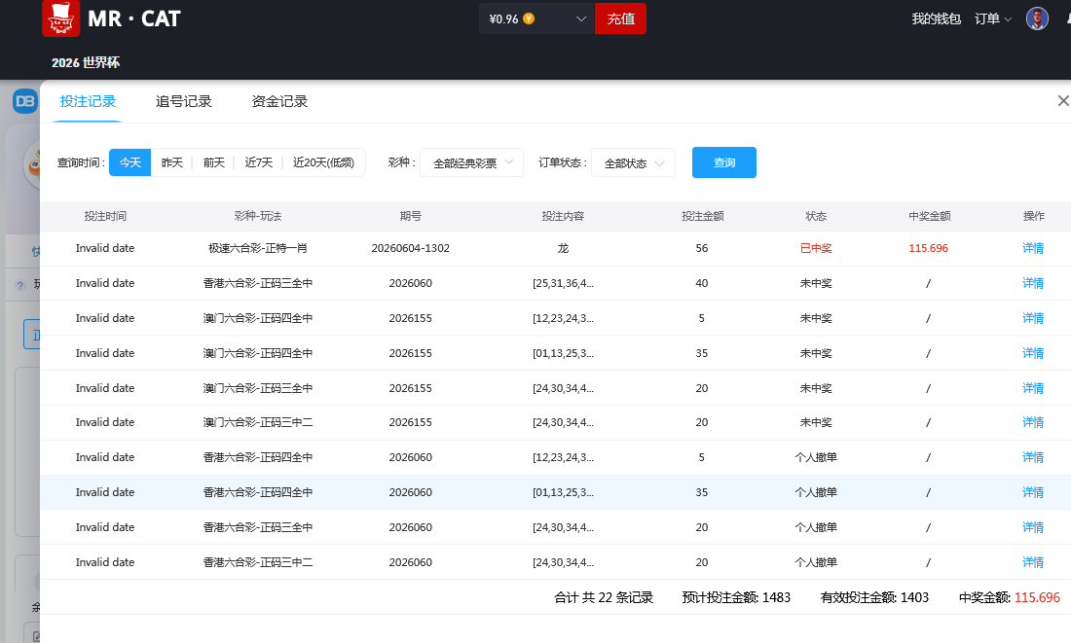The width and height of the screenshot is (1071, 643).
Task: Open the 2026 世界杯 menu item
Action: pos(86,63)
